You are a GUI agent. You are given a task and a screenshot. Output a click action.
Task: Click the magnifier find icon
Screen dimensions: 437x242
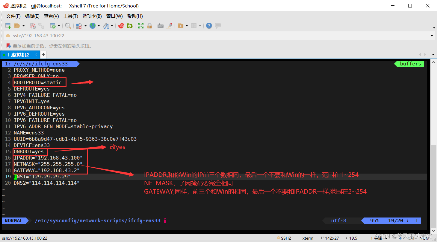[x=68, y=26]
